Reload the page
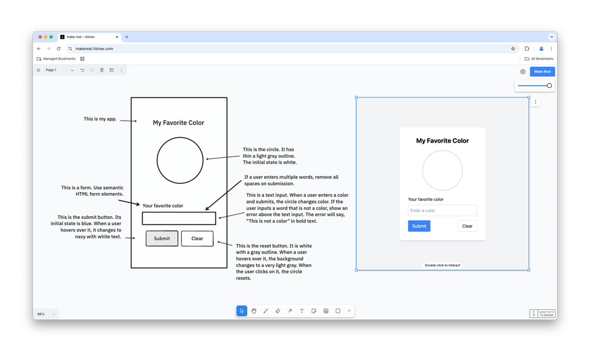This screenshot has height=354, width=590. click(59, 49)
